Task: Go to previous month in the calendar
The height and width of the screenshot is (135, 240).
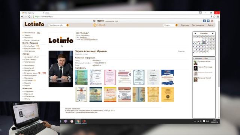Action: pos(195,33)
